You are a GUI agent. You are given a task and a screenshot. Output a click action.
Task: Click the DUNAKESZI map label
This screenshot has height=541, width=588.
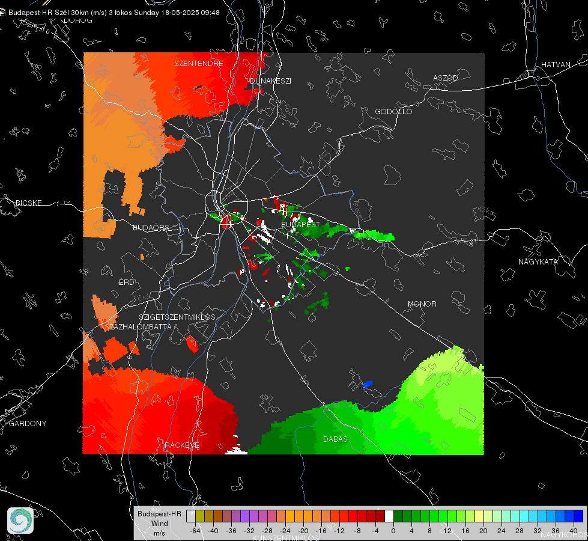[x=270, y=81]
